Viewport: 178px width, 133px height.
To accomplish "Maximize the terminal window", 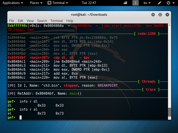I will 160,15.
